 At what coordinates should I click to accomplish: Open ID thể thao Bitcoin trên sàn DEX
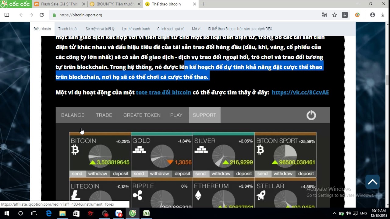[x=240, y=29]
